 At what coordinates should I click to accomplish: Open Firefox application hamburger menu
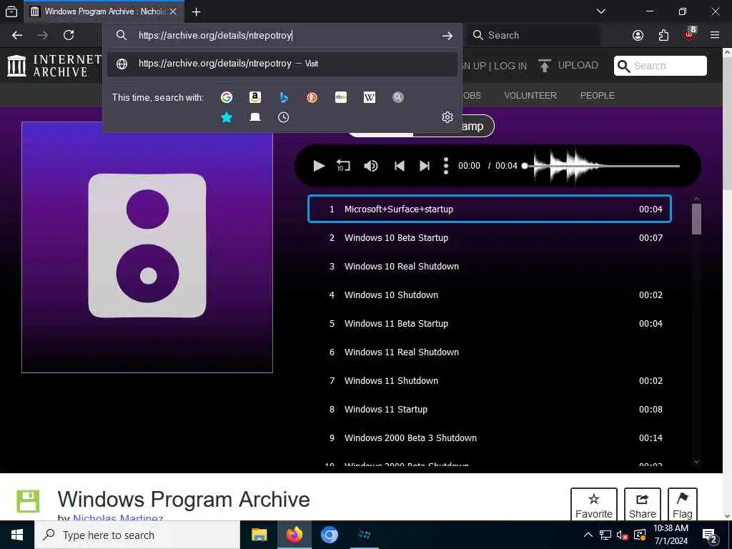tap(715, 35)
